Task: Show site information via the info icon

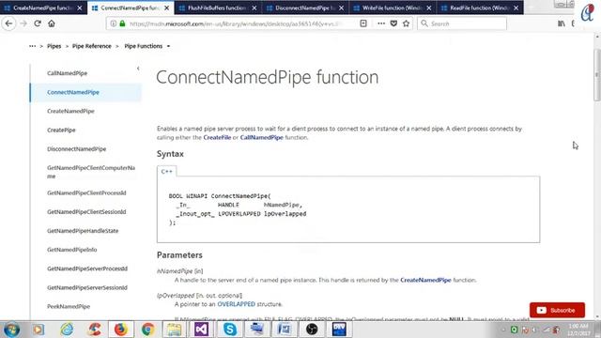Action: tap(114, 23)
